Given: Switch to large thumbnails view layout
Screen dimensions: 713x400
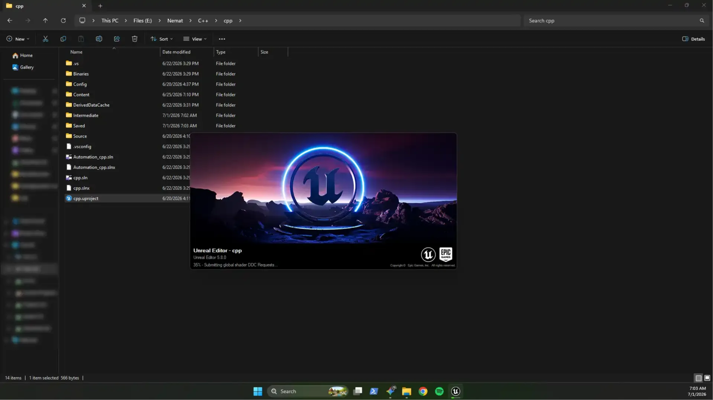Looking at the screenshot, I should pyautogui.click(x=707, y=378).
